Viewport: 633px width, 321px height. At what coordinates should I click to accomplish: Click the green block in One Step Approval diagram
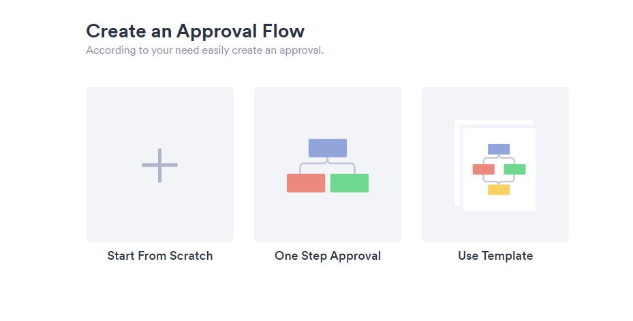coord(350,183)
